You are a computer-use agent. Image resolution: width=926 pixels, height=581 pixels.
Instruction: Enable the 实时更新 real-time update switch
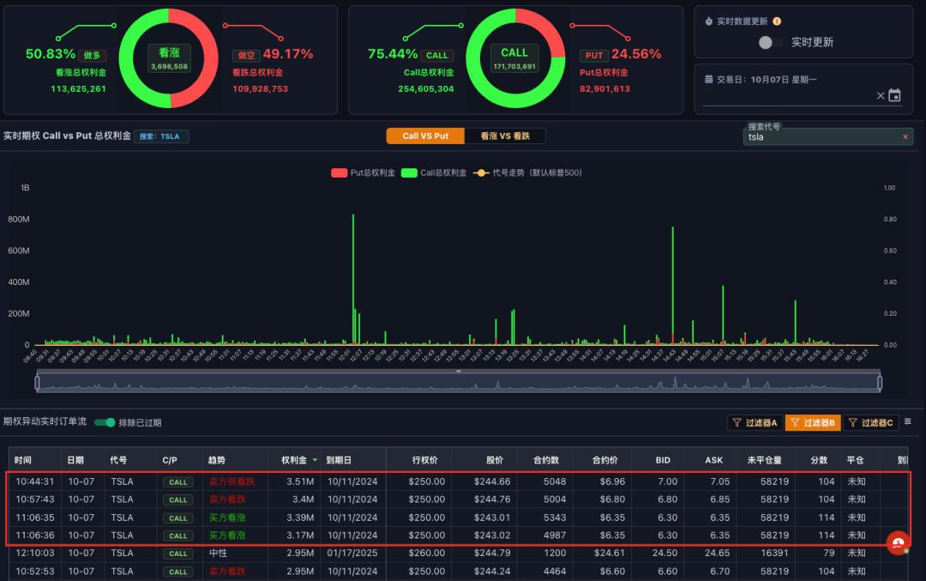[x=767, y=42]
